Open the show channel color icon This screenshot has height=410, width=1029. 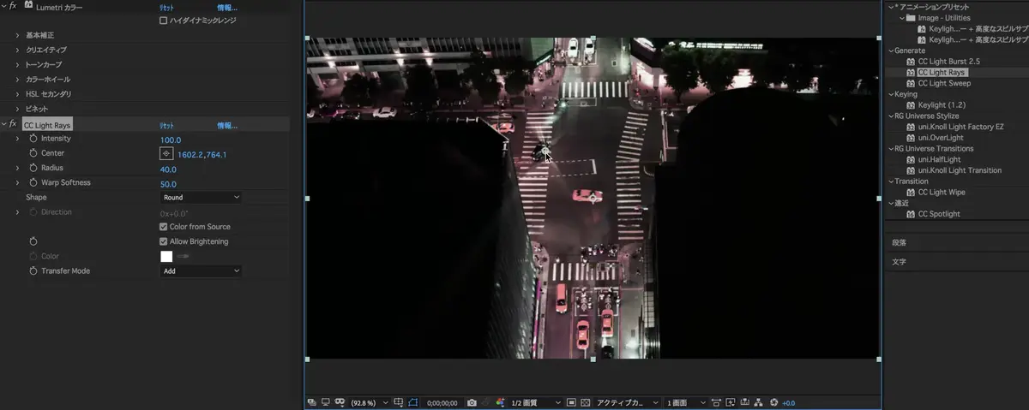point(501,402)
